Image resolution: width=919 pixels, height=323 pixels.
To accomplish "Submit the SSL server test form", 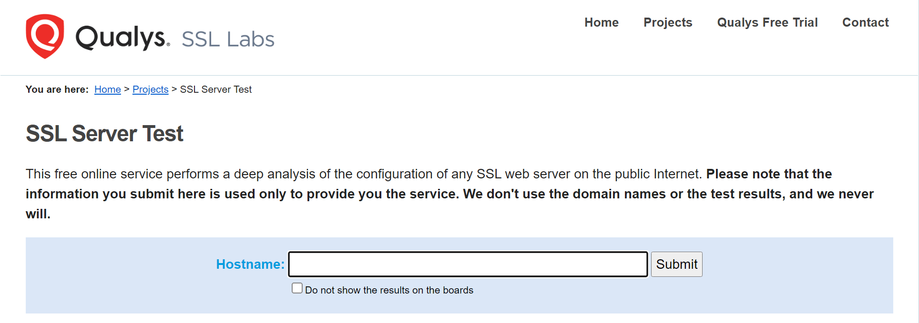I will pos(676,264).
